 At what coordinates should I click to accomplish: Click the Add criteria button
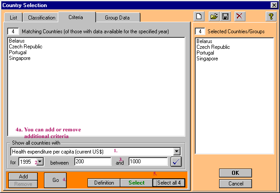click(24, 177)
